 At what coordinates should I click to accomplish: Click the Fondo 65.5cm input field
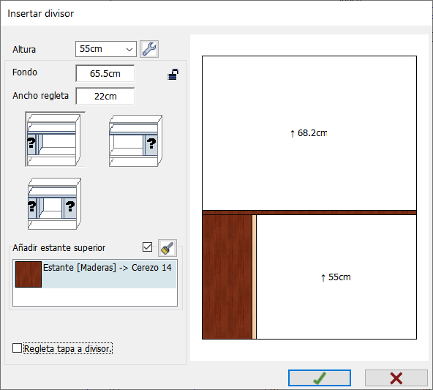[105, 73]
